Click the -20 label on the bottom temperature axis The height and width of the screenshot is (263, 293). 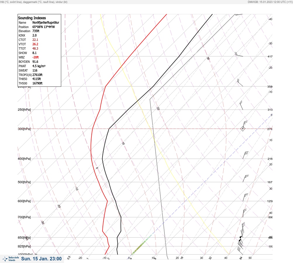(80, 258)
